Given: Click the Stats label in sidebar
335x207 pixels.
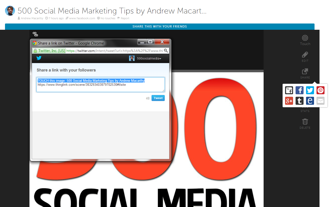Looking at the screenshot, I should 305,111.
